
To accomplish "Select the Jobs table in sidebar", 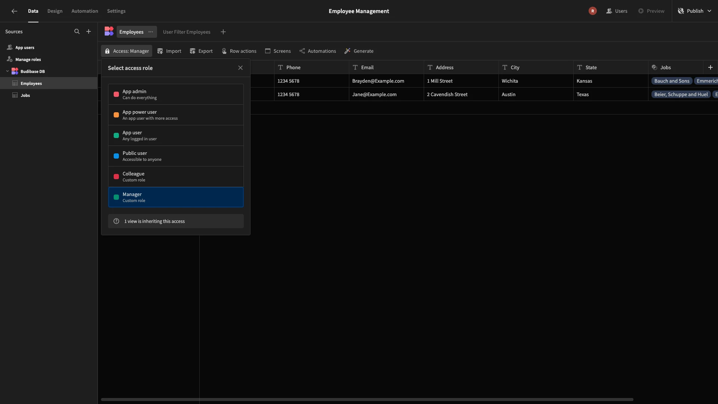I will [x=49, y=95].
